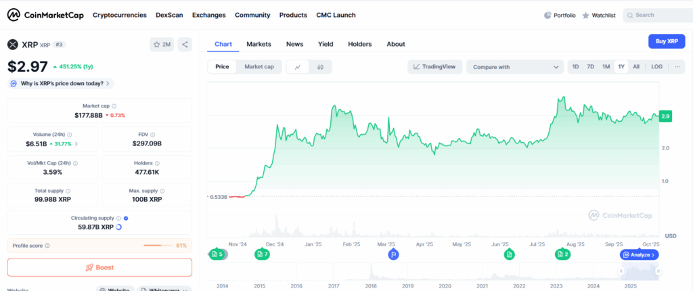This screenshot has width=693, height=291.
Task: Add XRP to watchlist with the star button
Action: pyautogui.click(x=162, y=44)
